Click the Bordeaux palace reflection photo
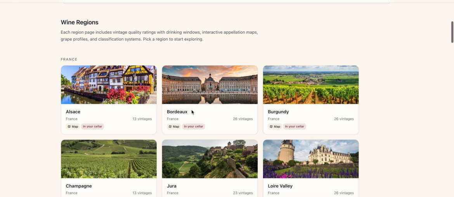Screen dimensions: 454x197 tap(210, 85)
